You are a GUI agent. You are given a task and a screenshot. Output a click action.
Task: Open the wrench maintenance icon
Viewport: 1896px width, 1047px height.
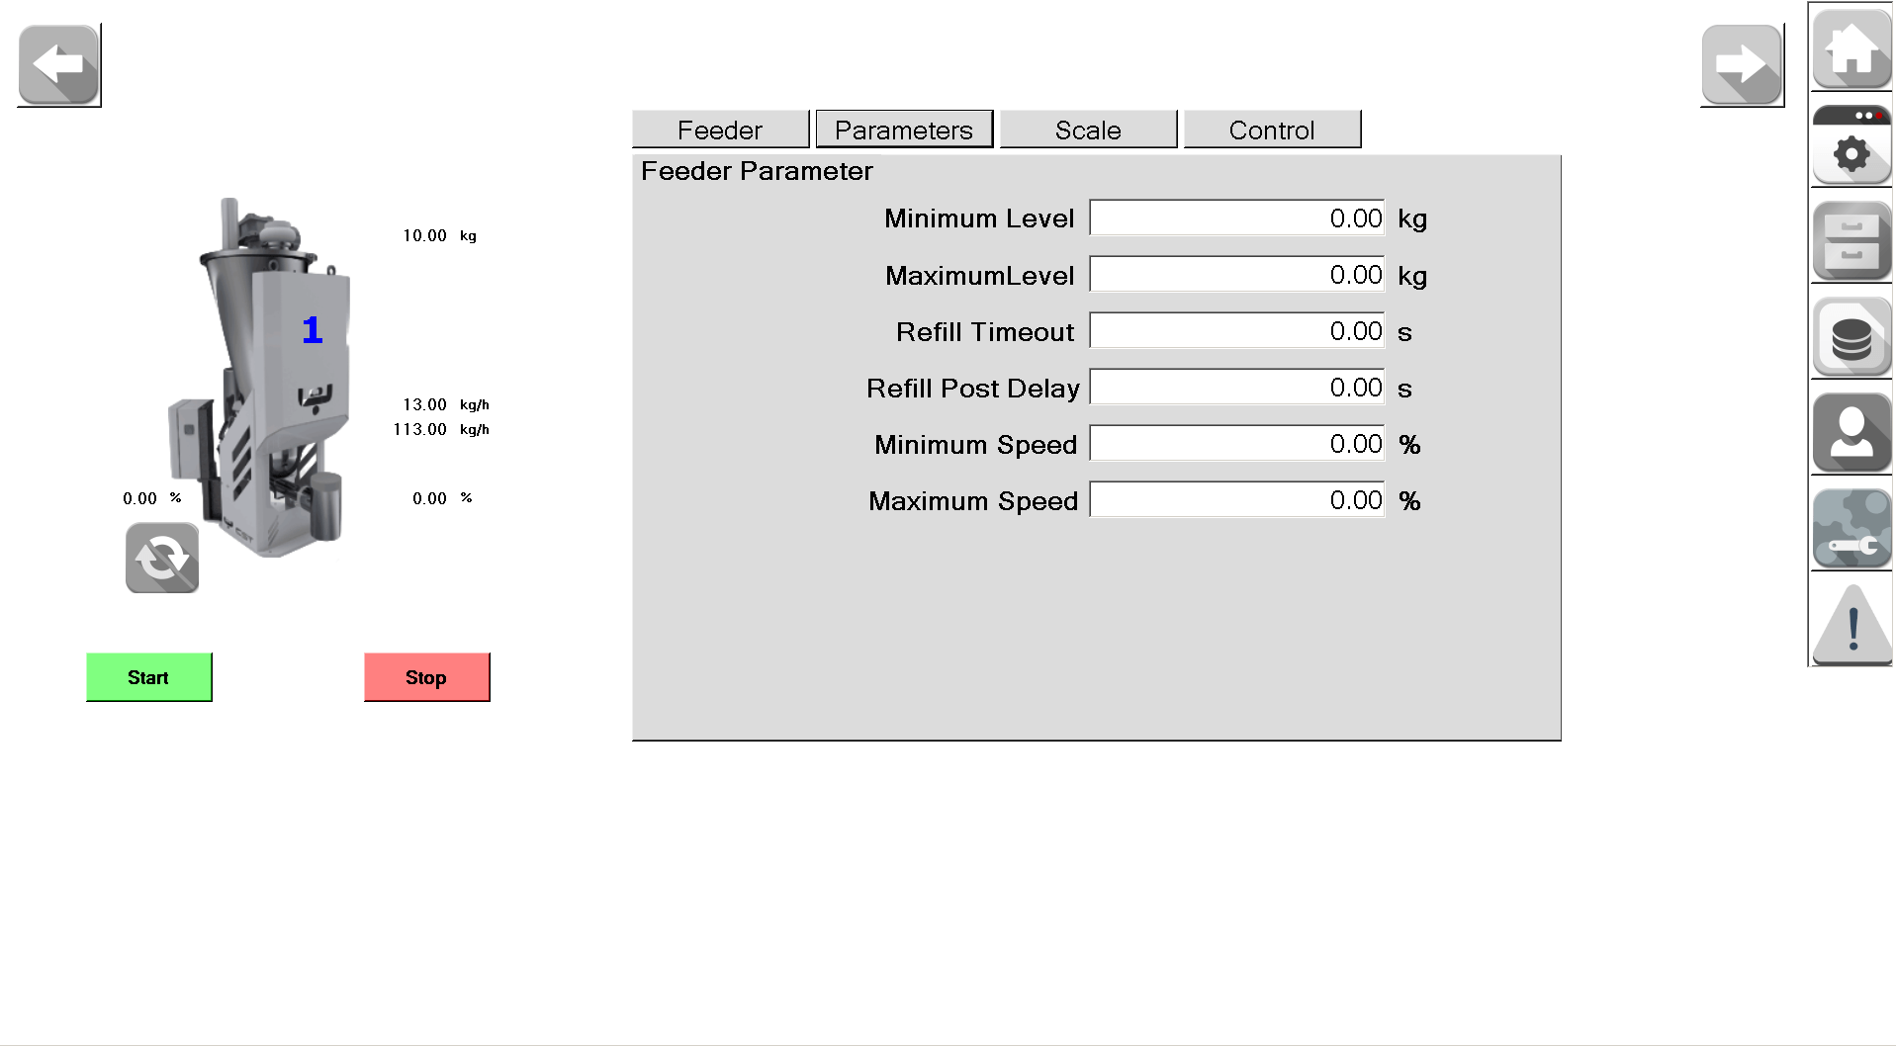click(1851, 529)
